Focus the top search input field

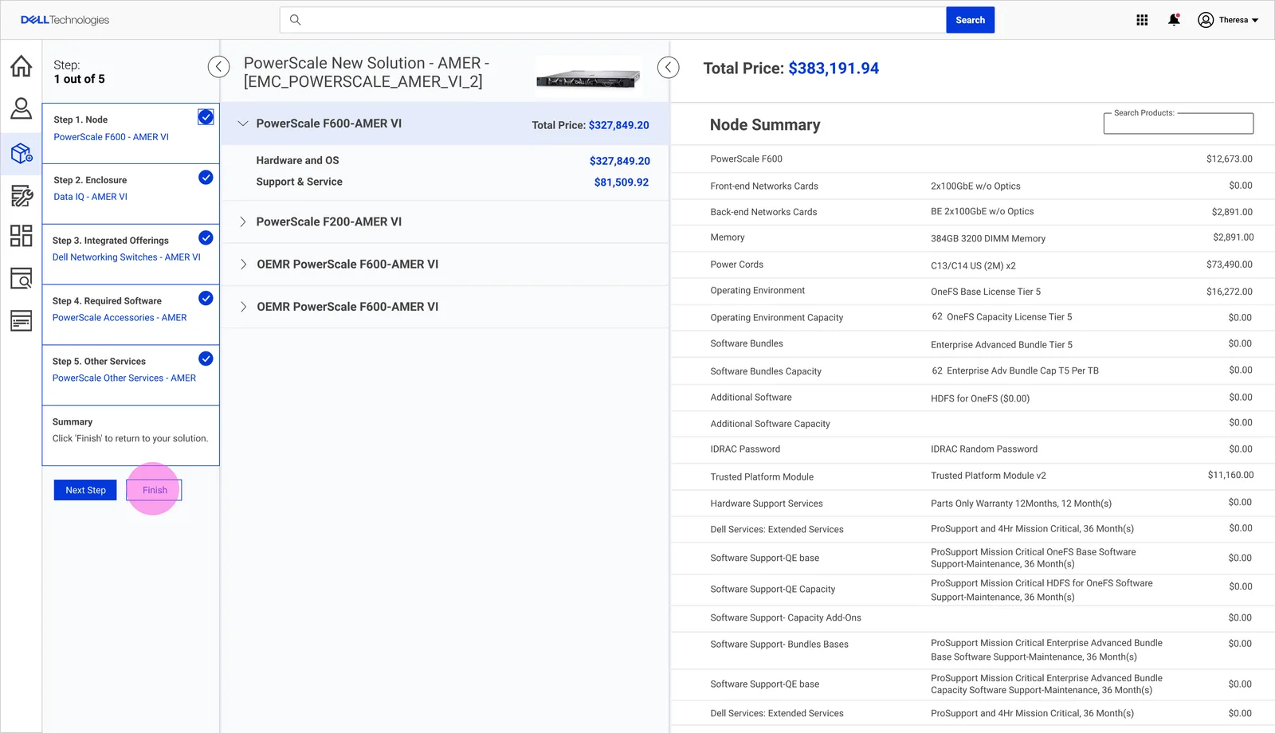point(613,20)
